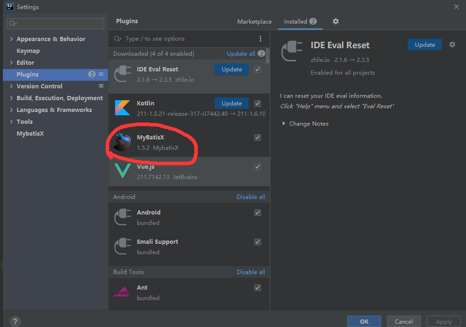Toggle the Ant plugin checkbox
Viewport: 466px width, 327px height.
258,288
